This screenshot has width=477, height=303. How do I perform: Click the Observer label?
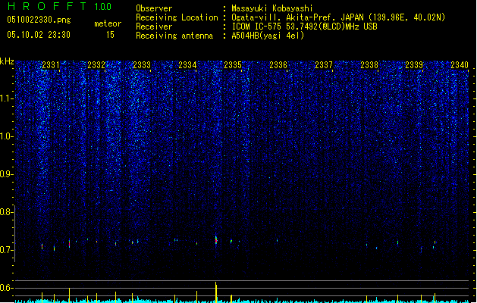[154, 8]
